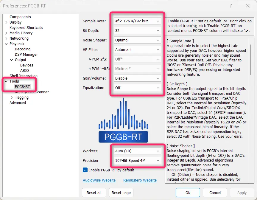Open the Precision dropdown
Screen dimensions: 257x200
pyautogui.click(x=137, y=161)
